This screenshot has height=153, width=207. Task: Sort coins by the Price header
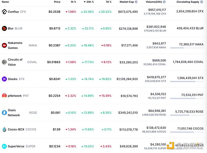click(57, 2)
